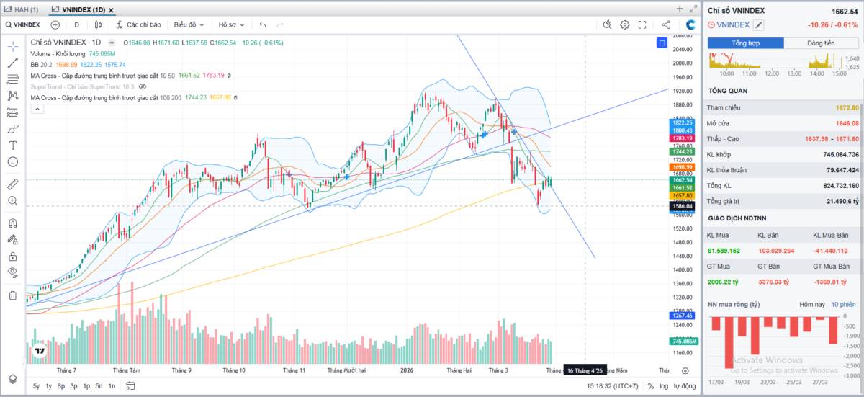Set the chart range to 3p
Screen dimensions: 864x397
(x=73, y=386)
